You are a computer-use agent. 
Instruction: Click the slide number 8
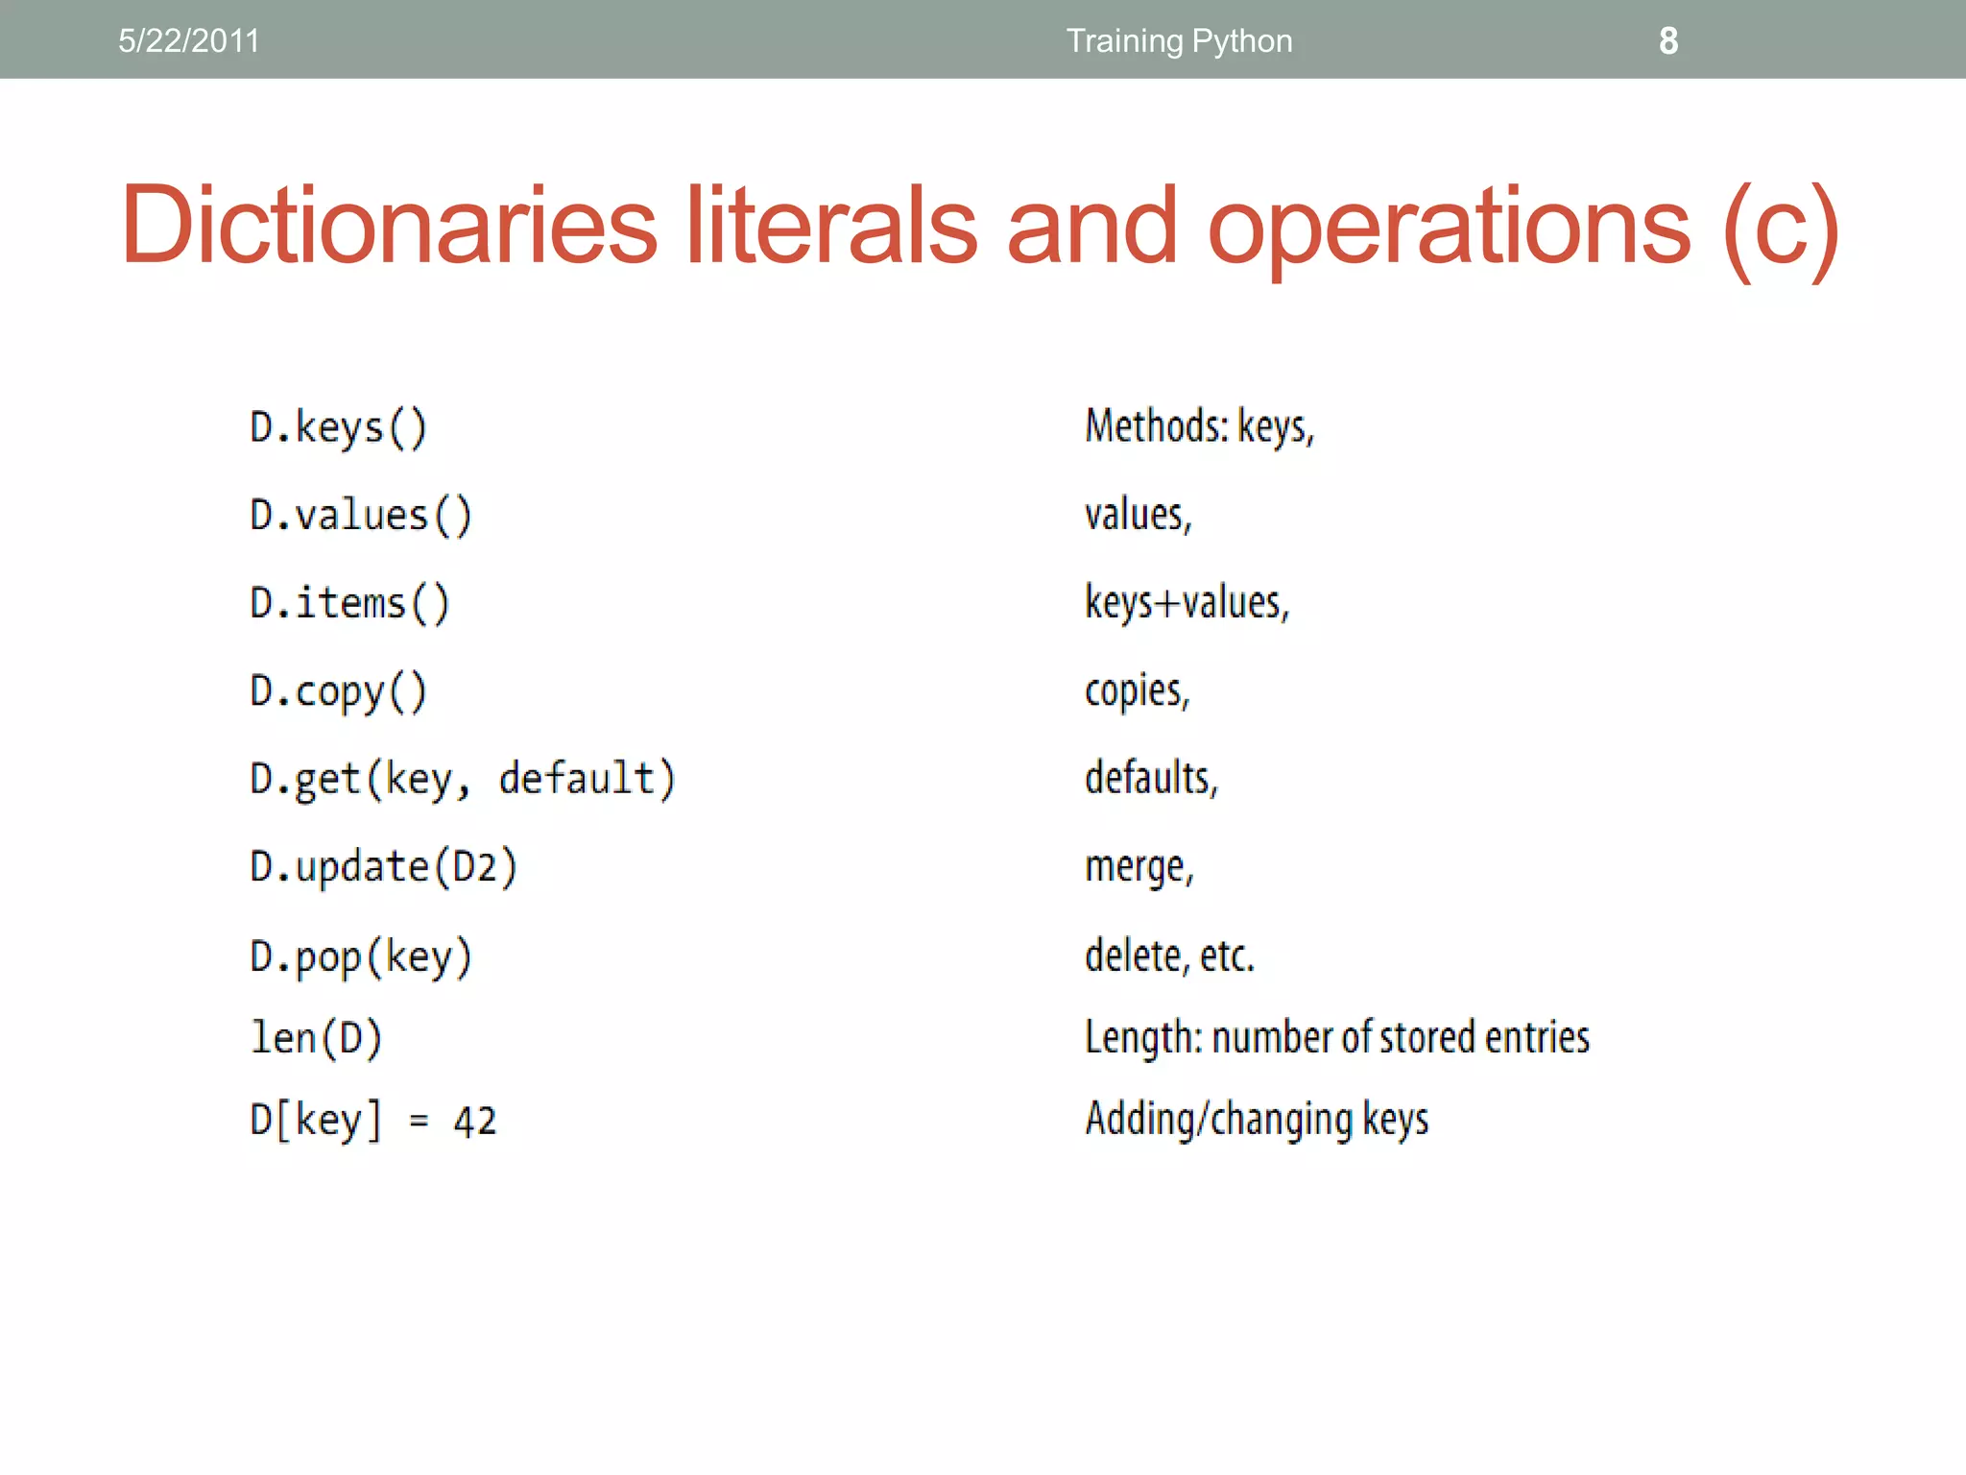pos(1668,41)
